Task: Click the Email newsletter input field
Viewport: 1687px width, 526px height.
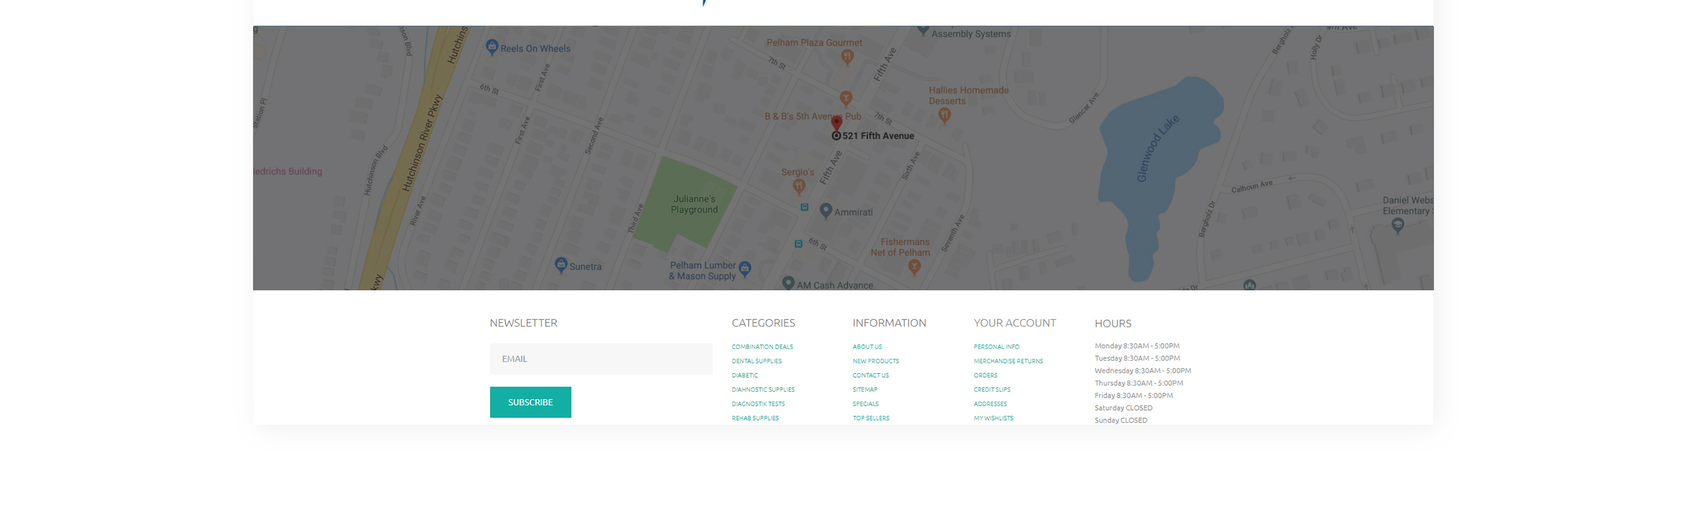Action: point(600,358)
